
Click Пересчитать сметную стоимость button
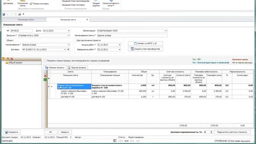click(232, 132)
